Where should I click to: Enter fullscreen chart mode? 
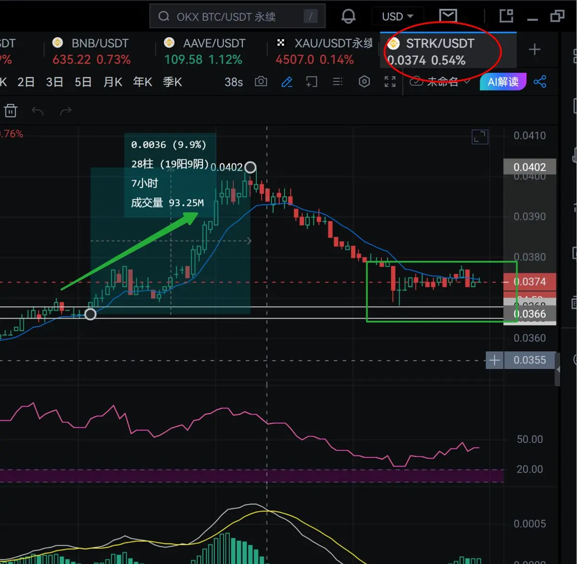click(390, 82)
